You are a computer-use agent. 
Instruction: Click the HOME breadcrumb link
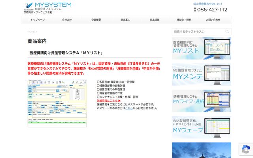(31, 32)
